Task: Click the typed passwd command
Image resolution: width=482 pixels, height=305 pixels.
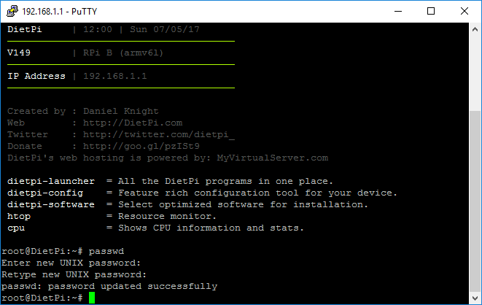Action: pyautogui.click(x=106, y=252)
